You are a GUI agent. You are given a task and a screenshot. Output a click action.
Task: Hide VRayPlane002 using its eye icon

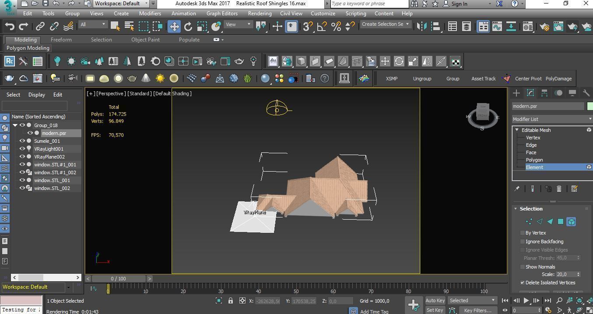click(x=22, y=157)
